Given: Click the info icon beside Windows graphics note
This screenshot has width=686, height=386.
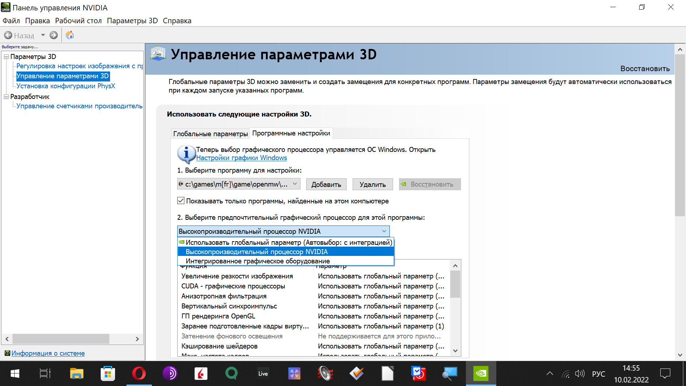Looking at the screenshot, I should click(186, 154).
